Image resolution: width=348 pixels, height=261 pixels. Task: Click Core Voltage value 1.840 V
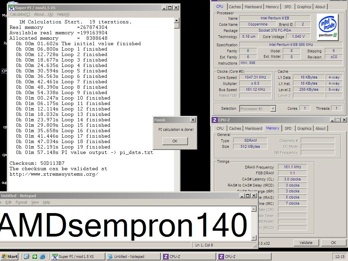298,36
